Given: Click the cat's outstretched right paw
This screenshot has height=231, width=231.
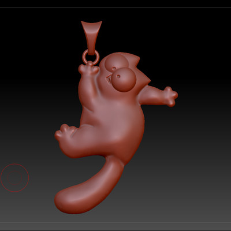Looking at the screenshot, I should pyautogui.click(x=170, y=96).
